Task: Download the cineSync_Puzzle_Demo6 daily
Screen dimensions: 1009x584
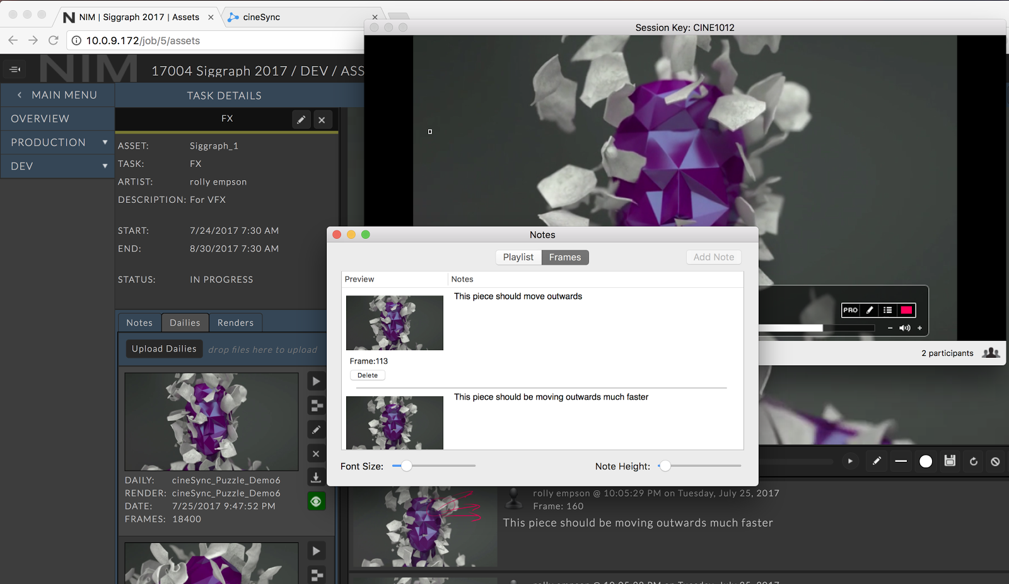Action: tap(316, 478)
